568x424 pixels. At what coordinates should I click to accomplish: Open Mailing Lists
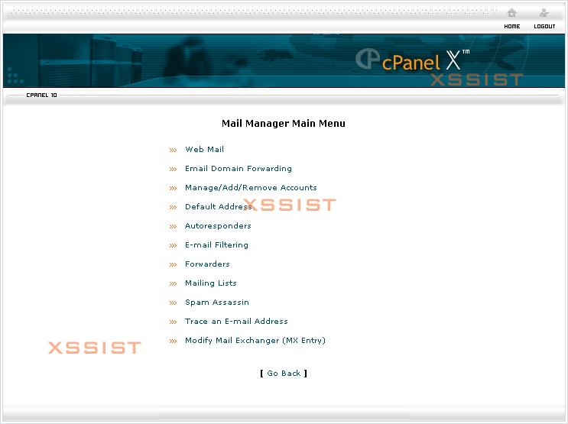point(211,283)
